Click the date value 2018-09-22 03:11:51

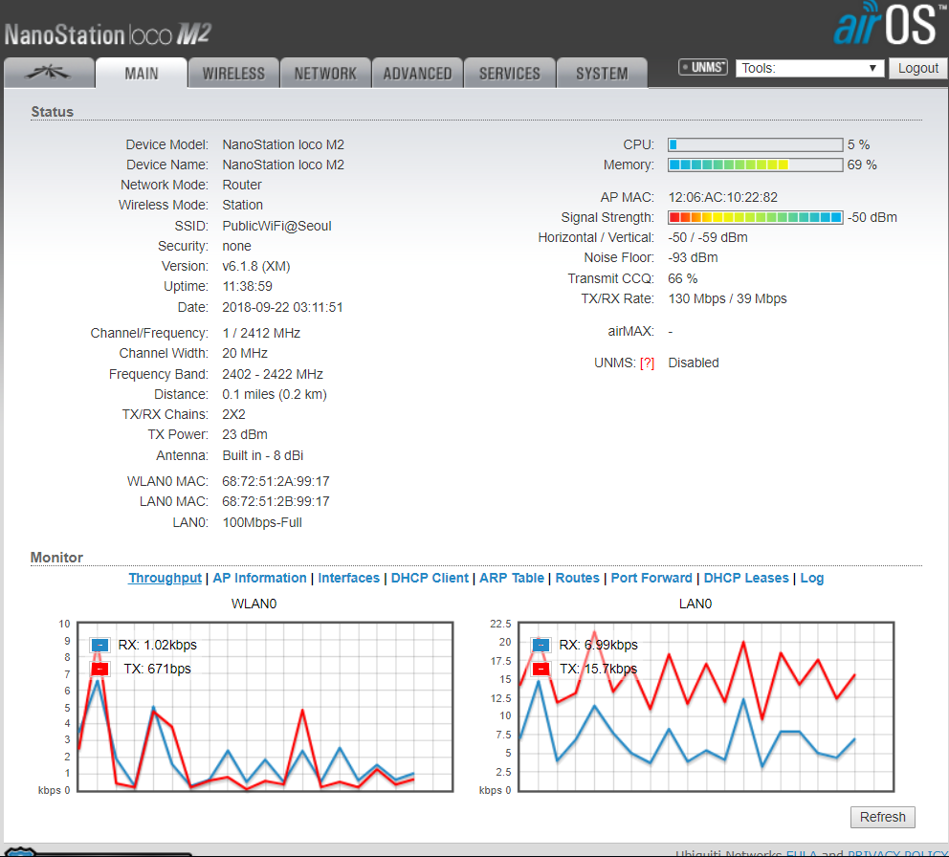[x=282, y=307]
